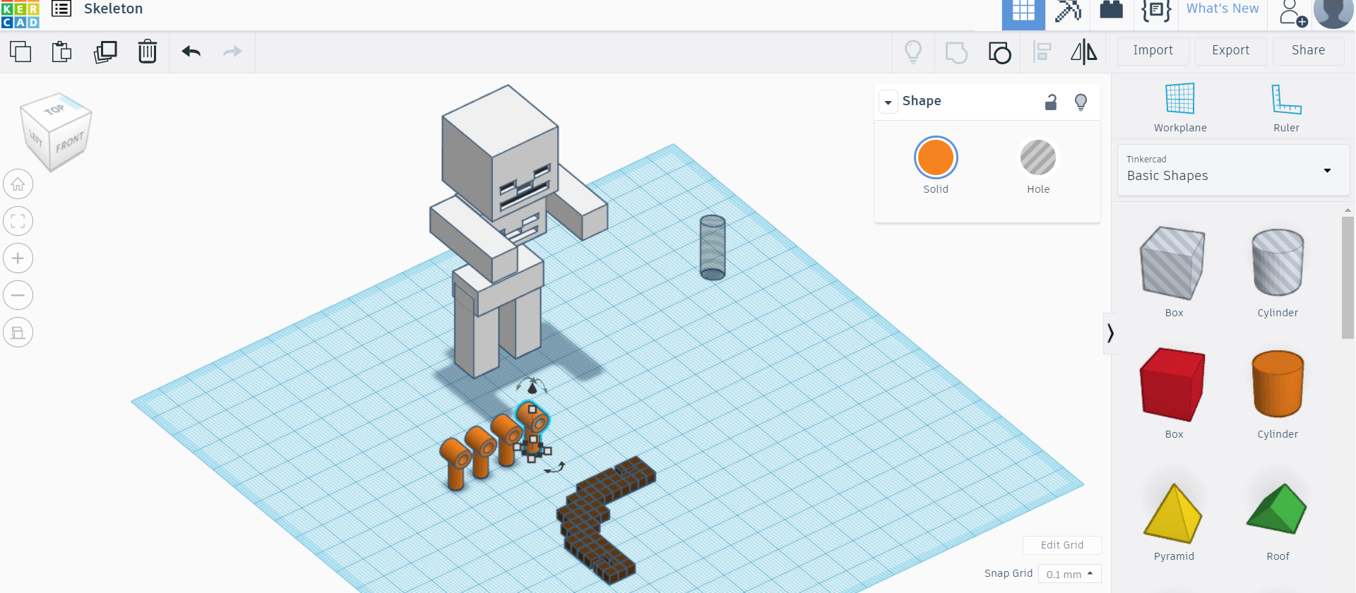Screen dimensions: 1356x593
Task: Undo the last action
Action: coord(191,52)
